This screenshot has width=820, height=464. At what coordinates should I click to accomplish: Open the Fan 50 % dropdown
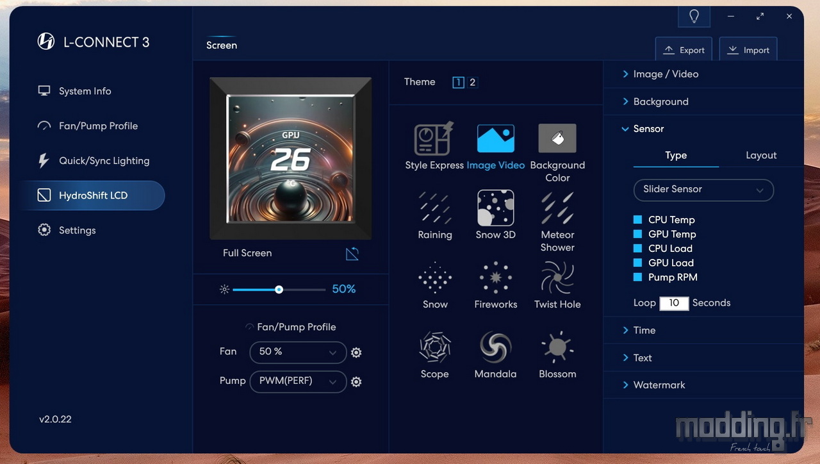298,352
